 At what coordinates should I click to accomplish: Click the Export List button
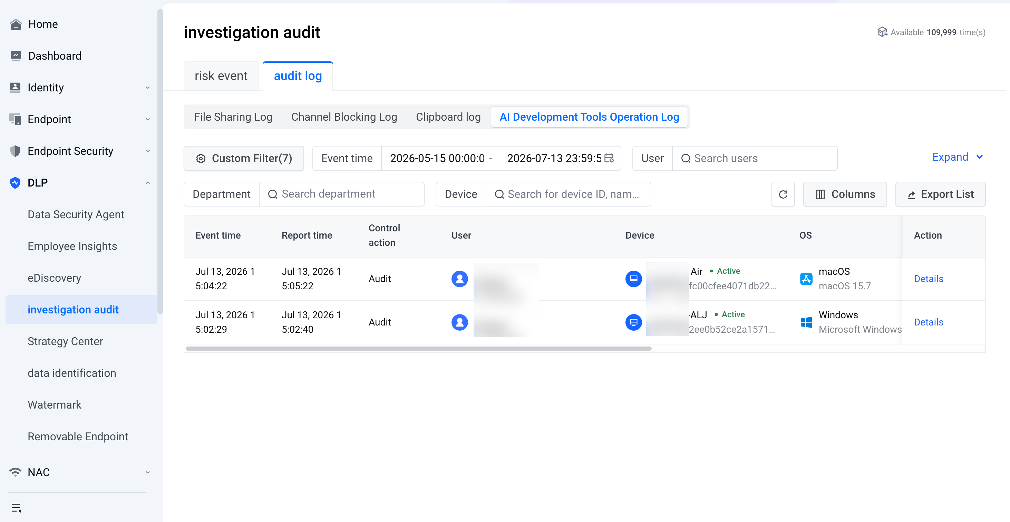940,194
